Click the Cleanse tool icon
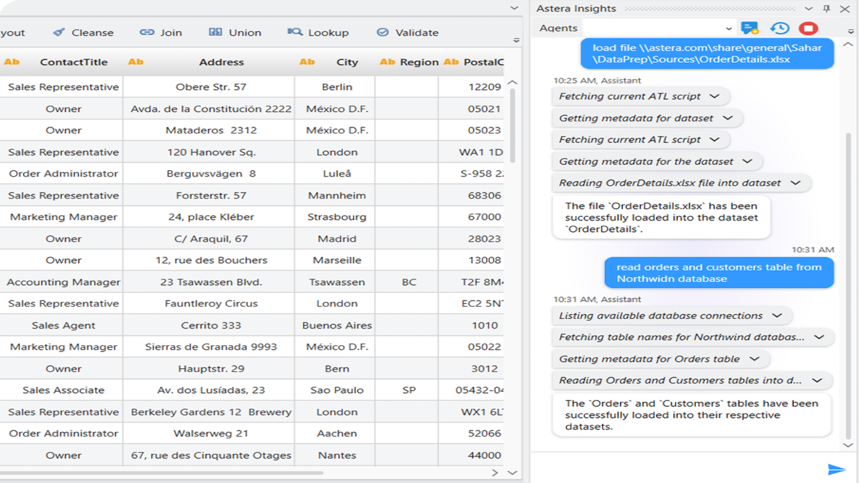Viewport: 859px width, 483px height. click(x=59, y=32)
